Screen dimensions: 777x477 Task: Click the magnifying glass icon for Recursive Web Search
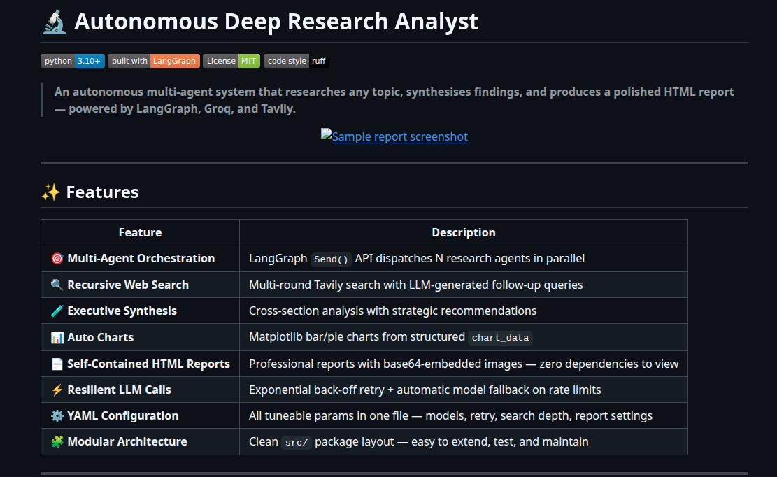pyautogui.click(x=57, y=285)
